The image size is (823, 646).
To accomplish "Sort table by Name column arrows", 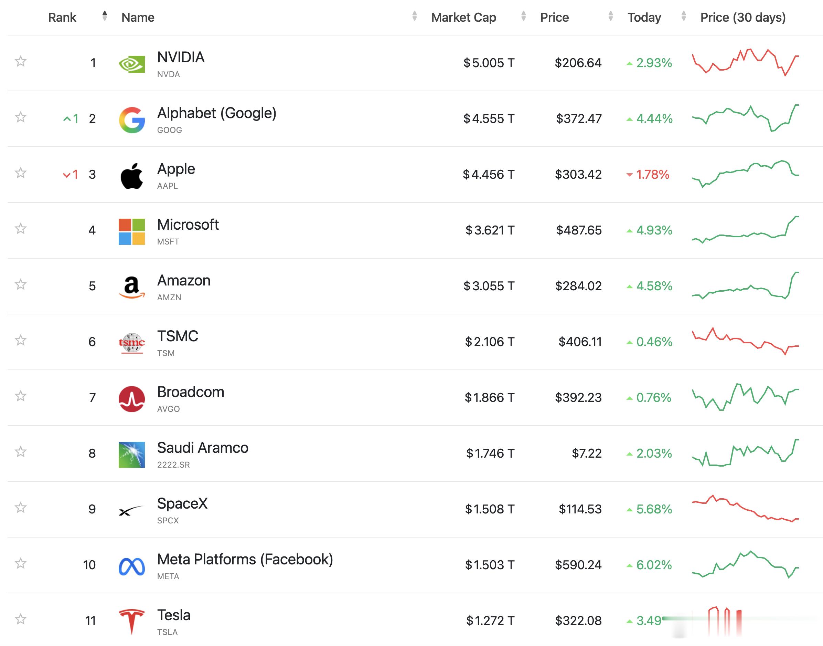I will tap(415, 16).
